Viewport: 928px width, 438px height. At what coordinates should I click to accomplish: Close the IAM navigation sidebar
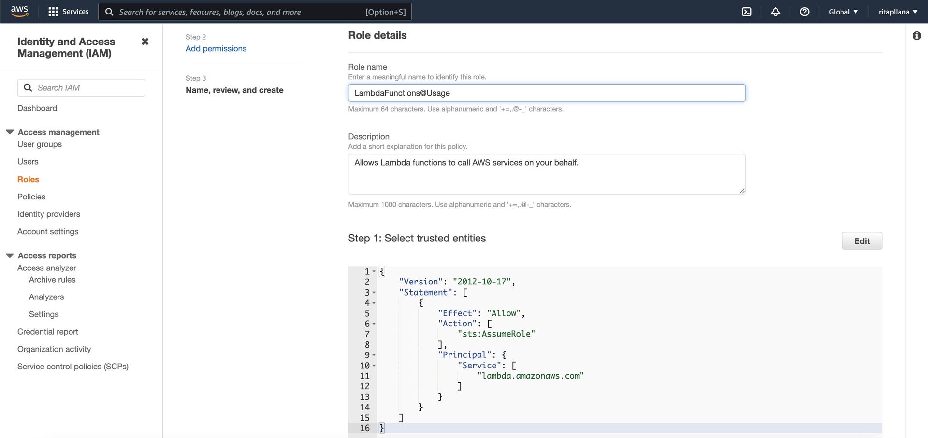coord(145,42)
